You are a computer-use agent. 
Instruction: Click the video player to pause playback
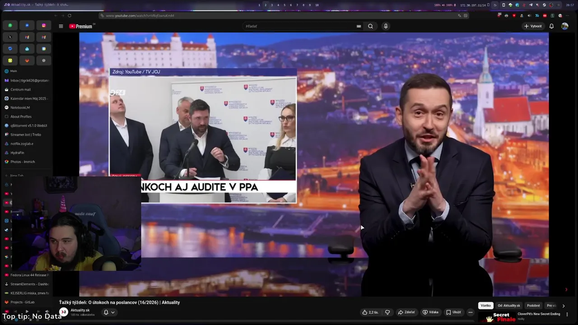(x=314, y=164)
